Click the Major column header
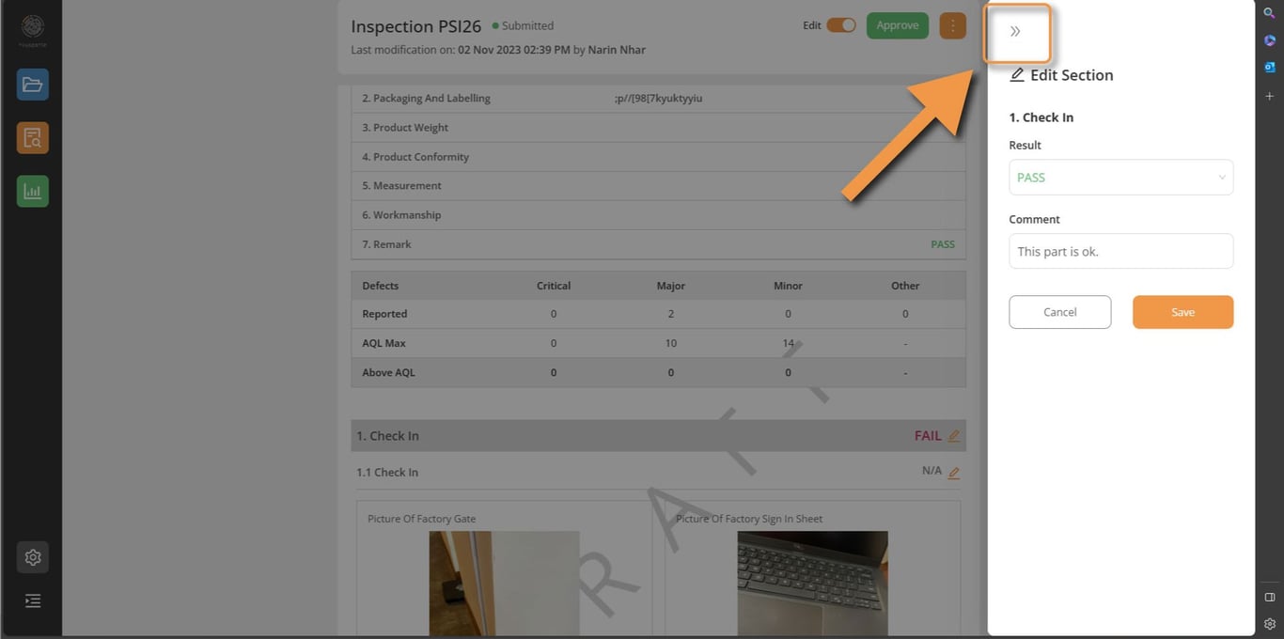Screen dimensions: 1284x639 point(670,286)
